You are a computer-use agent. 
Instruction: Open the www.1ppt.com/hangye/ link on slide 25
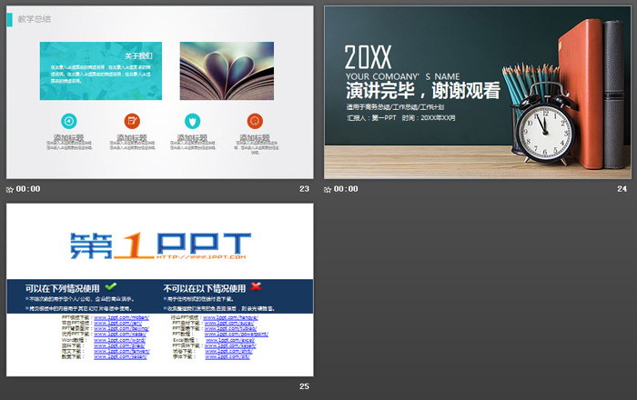pos(230,317)
